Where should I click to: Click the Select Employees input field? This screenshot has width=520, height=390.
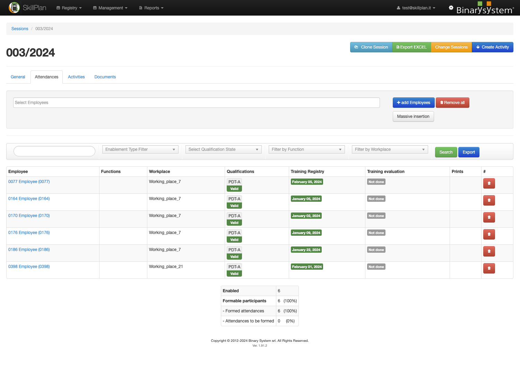pos(196,103)
